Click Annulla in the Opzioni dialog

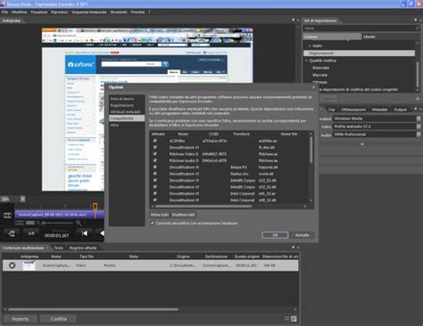pyautogui.click(x=302, y=235)
